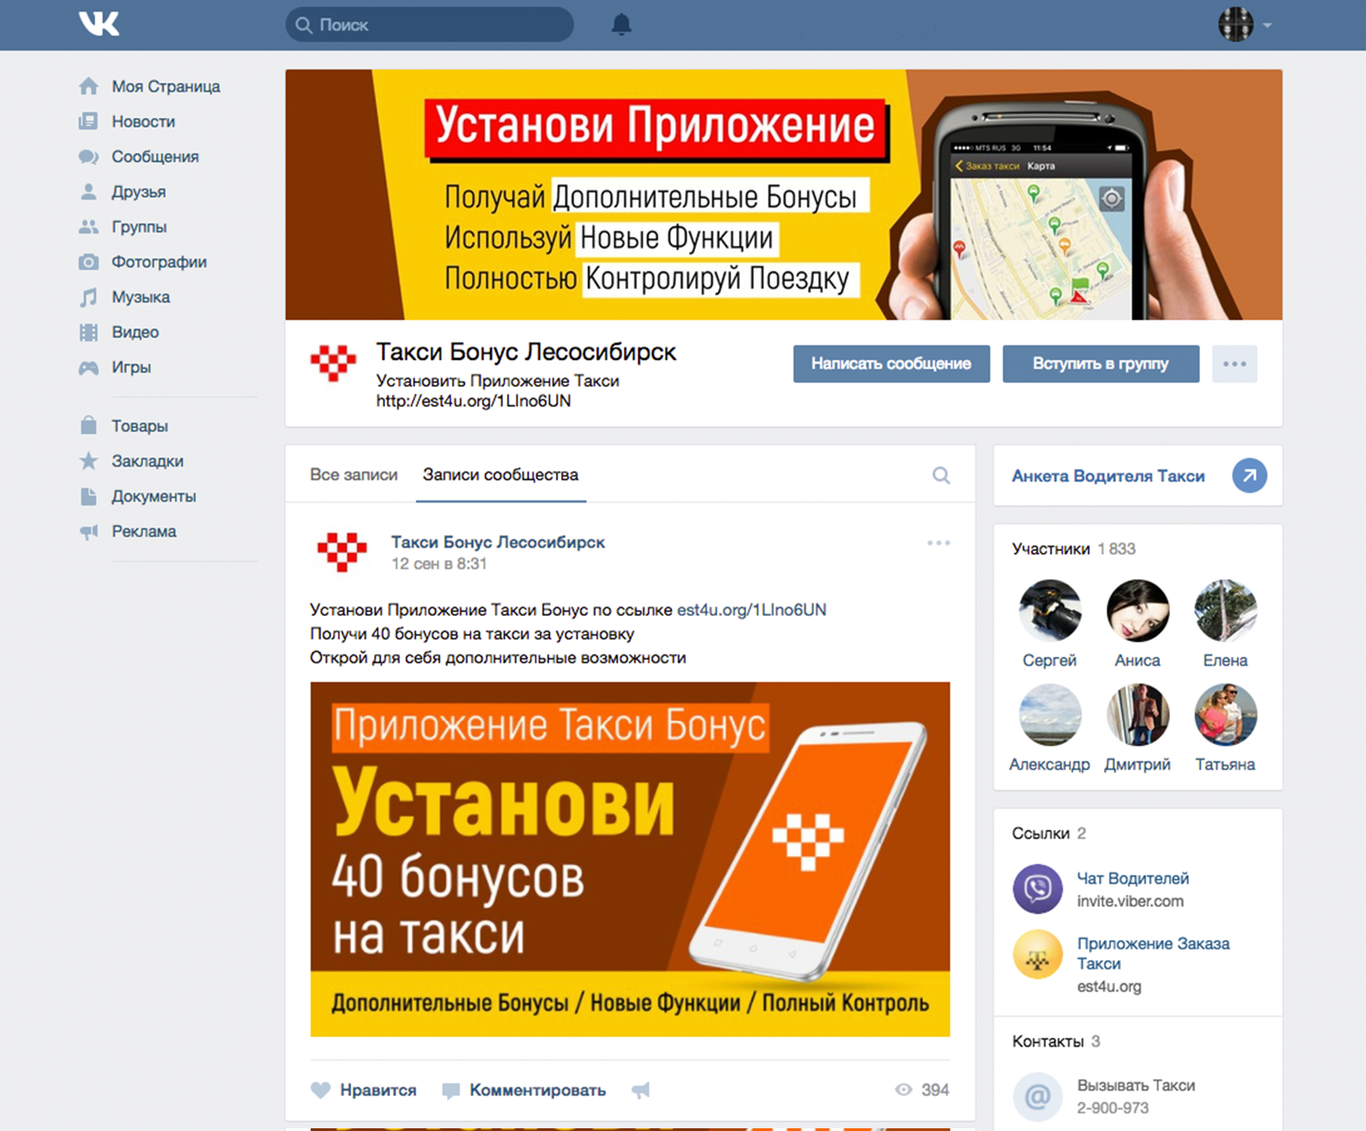
Task: Share post via megaphone icon
Action: (641, 1090)
